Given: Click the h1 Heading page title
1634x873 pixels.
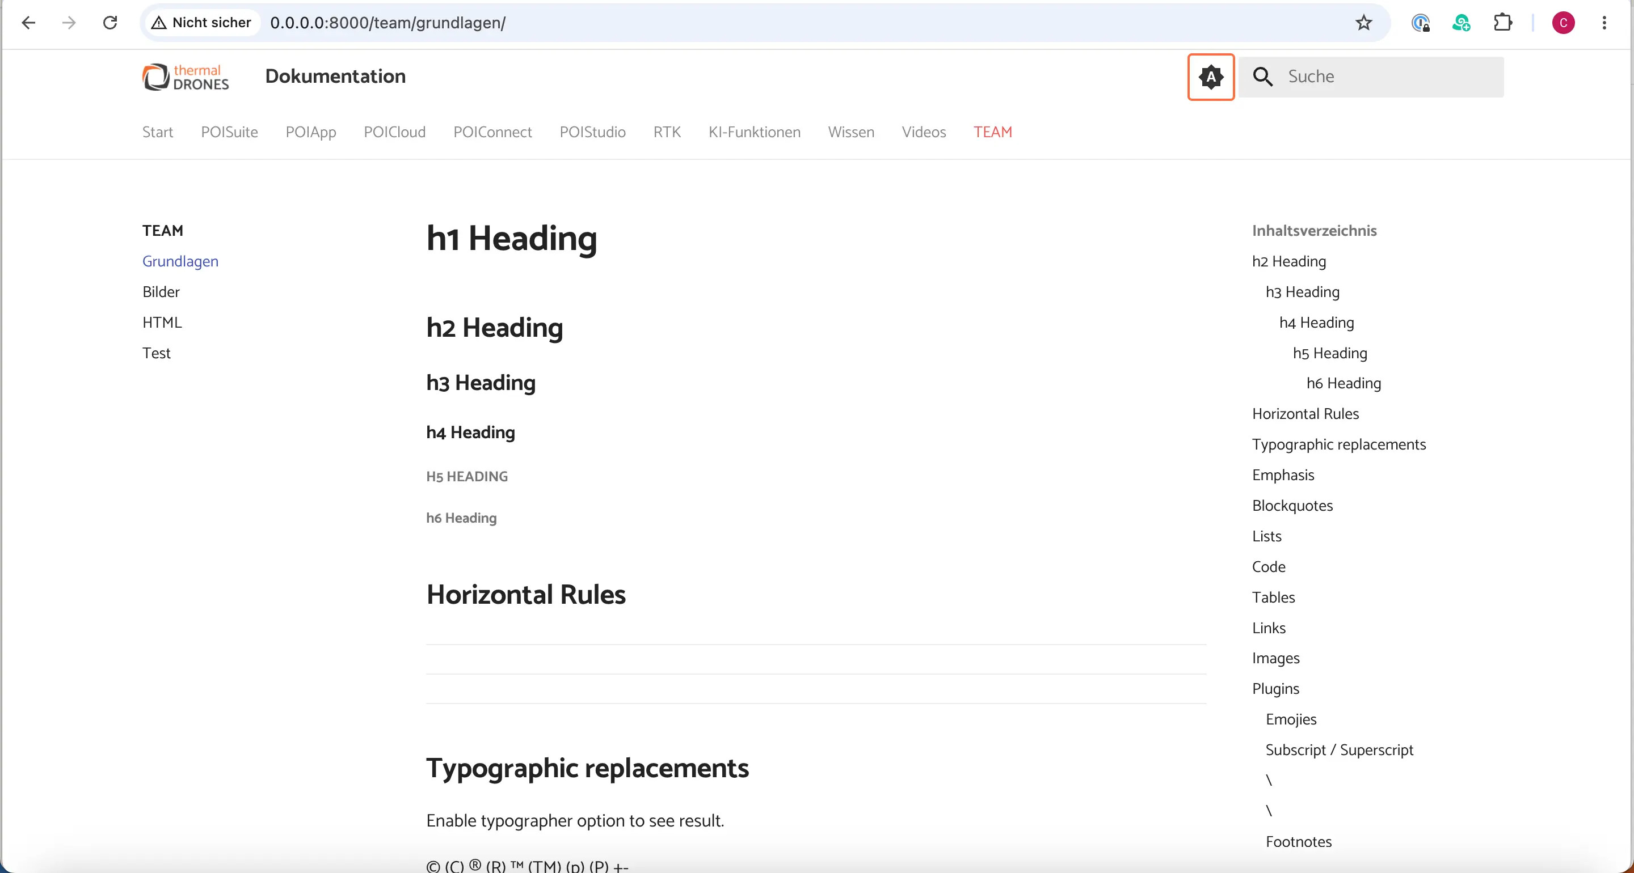Looking at the screenshot, I should coord(511,239).
